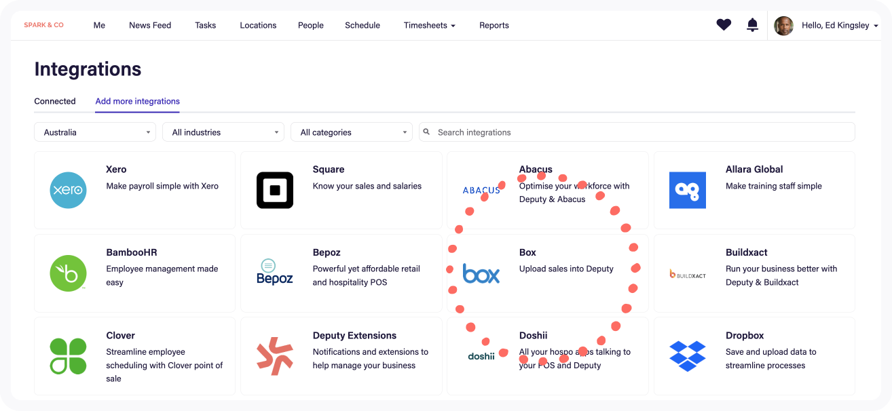The width and height of the screenshot is (892, 411).
Task: Open the Clover integration title
Action: point(121,336)
